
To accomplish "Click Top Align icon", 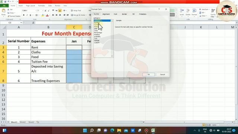I will coord(53,10).
